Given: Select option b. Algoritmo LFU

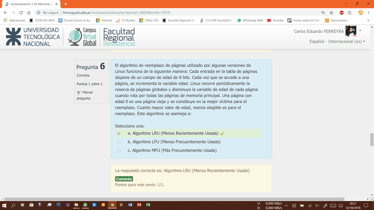Looking at the screenshot, I should pos(119,142).
